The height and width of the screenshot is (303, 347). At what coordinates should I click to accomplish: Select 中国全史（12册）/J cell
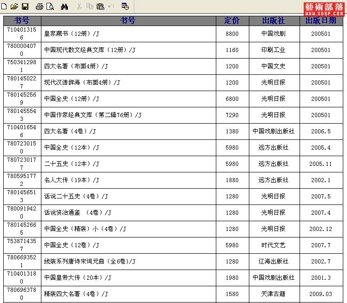(128, 99)
